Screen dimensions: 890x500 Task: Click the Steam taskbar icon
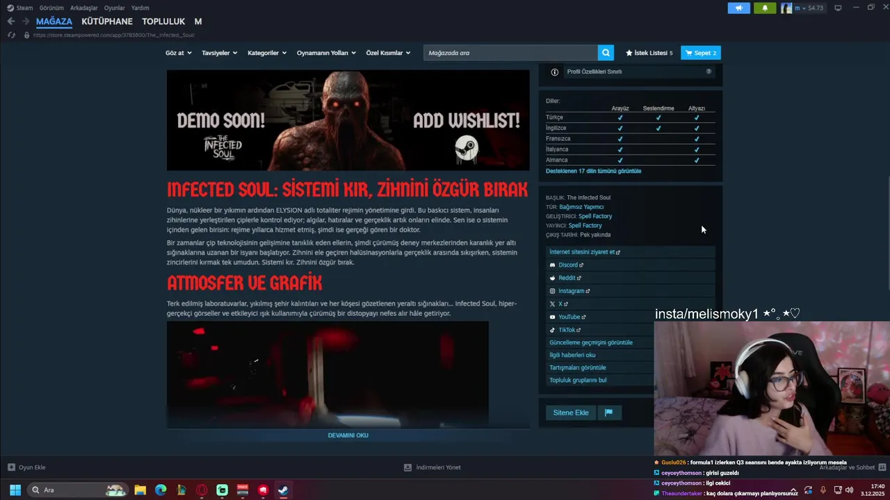click(283, 490)
